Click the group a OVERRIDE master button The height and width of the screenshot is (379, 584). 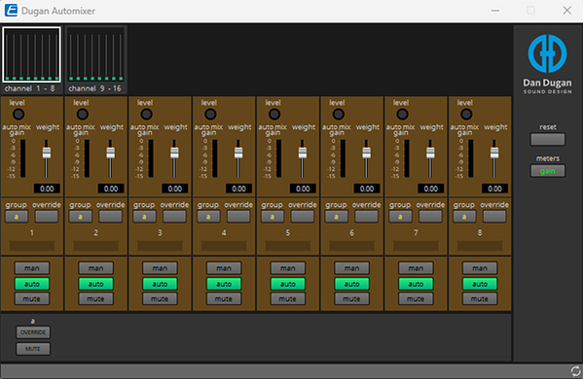coord(33,332)
